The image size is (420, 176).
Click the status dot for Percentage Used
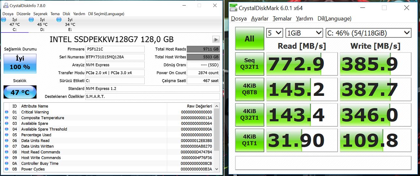pyautogui.click(x=7, y=135)
